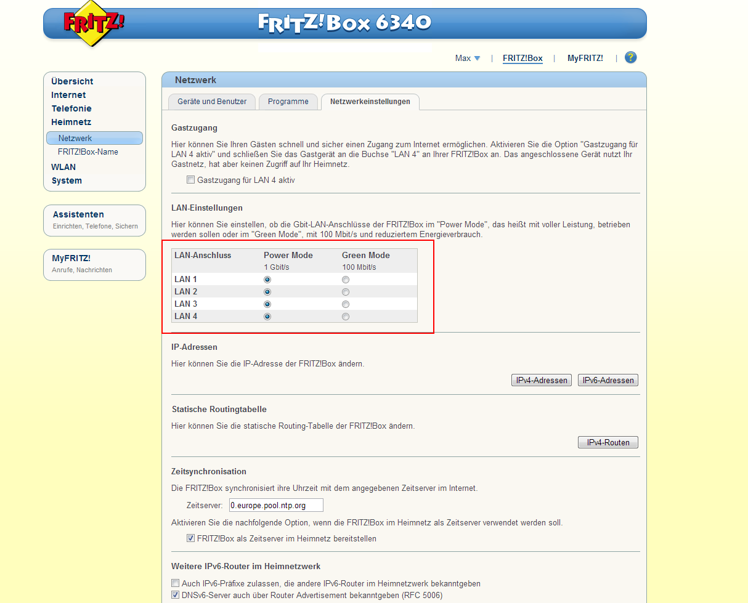Click the FRITZ! logo icon
Viewport: 748px width, 603px height.
click(x=93, y=23)
